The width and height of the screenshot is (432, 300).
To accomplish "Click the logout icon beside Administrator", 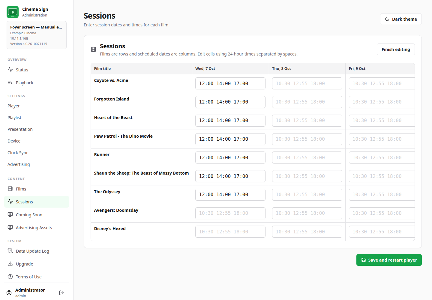I will (x=61, y=293).
